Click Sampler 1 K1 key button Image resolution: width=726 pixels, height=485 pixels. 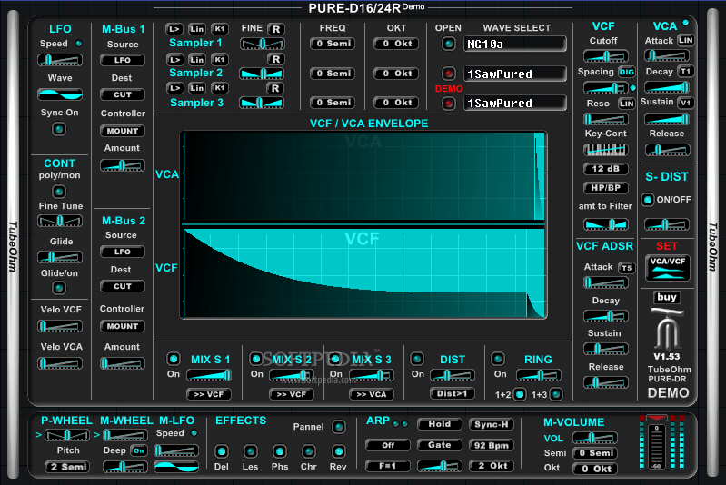pos(220,29)
